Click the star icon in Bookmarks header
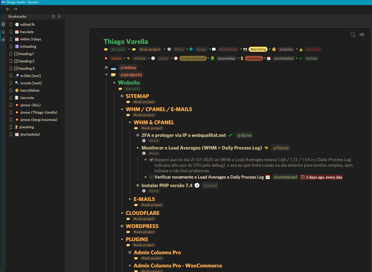Screen dimensions: 372x272 tap(54, 16)
